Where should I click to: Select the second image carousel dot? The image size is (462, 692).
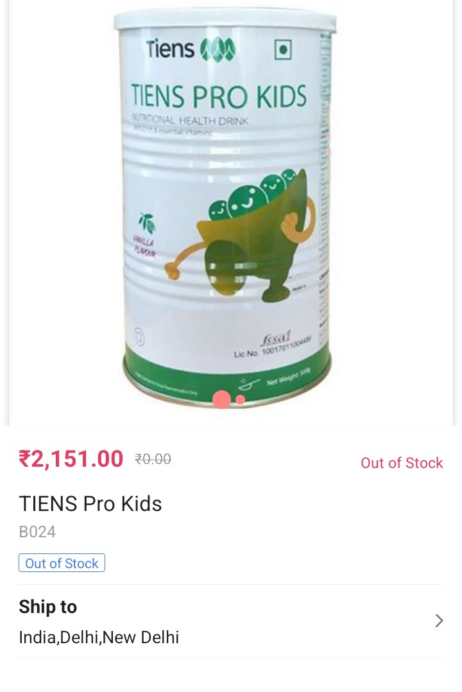point(240,399)
